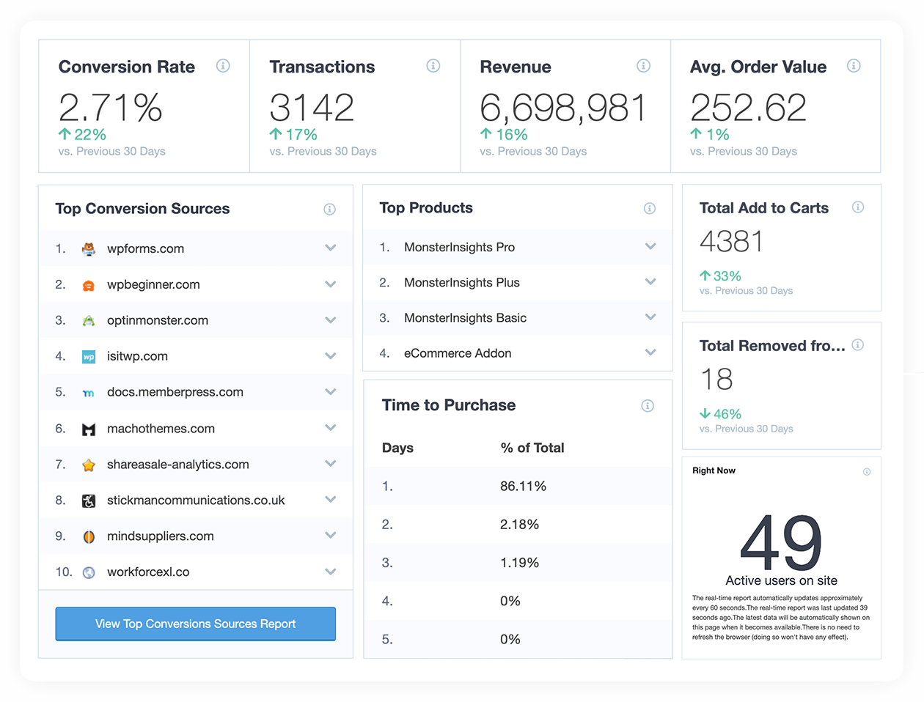This screenshot has width=924, height=702.
Task: Expand the MonsterInsights Pro product details
Action: [650, 247]
